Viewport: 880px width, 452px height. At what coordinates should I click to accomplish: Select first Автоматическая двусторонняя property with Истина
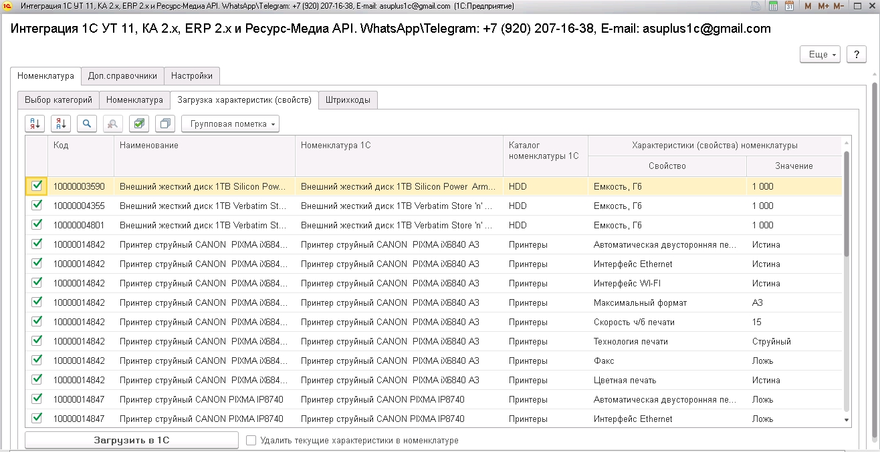[667, 244]
